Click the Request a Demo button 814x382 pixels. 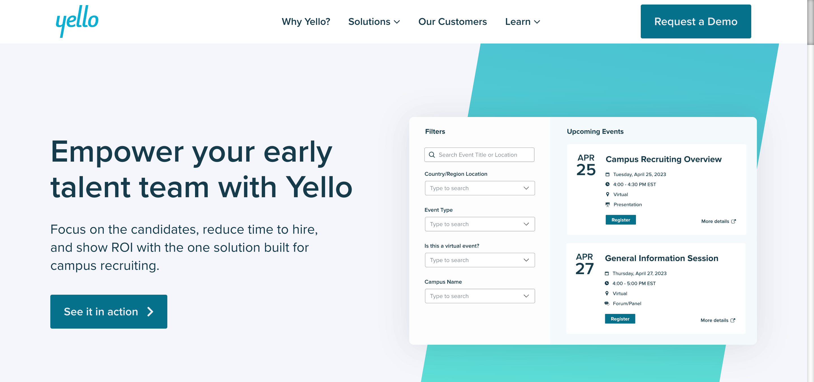[x=696, y=21]
